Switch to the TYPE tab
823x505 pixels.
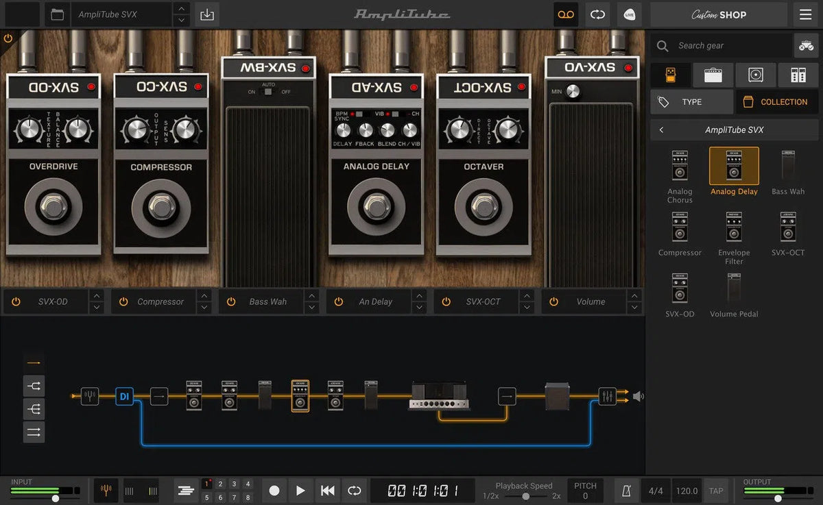pyautogui.click(x=691, y=101)
